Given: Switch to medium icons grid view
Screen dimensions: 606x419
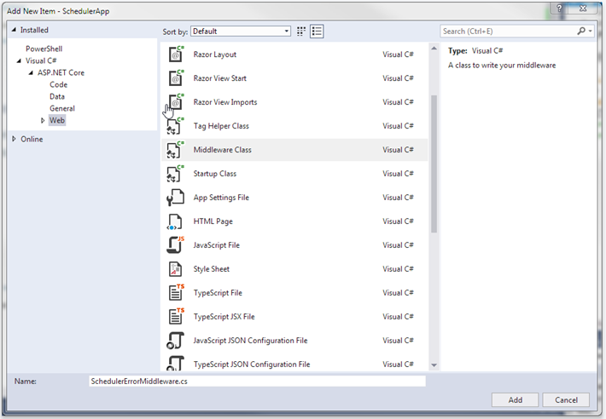Looking at the screenshot, I should [301, 32].
